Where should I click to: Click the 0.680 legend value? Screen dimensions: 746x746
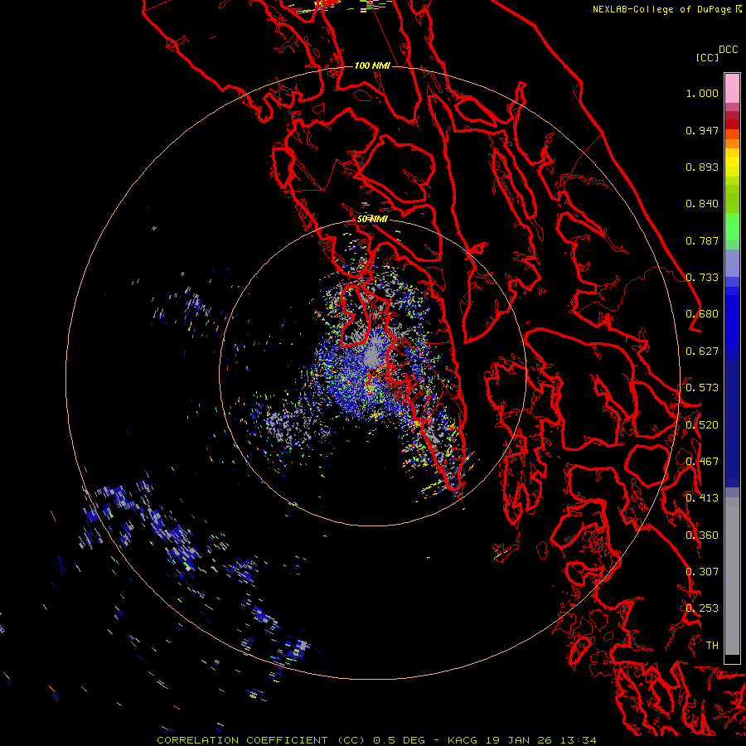tap(702, 314)
